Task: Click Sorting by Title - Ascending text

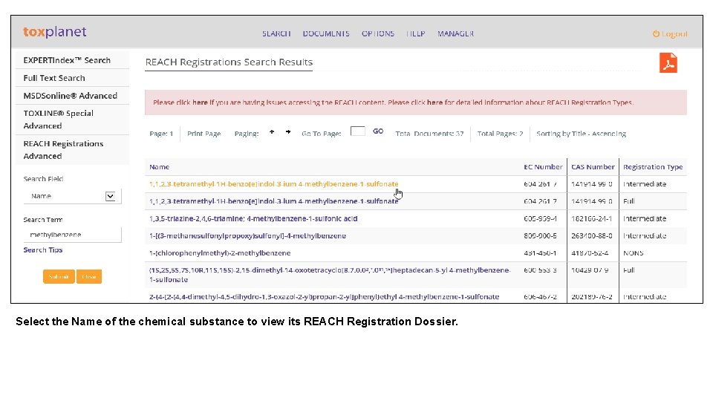Action: coord(581,134)
